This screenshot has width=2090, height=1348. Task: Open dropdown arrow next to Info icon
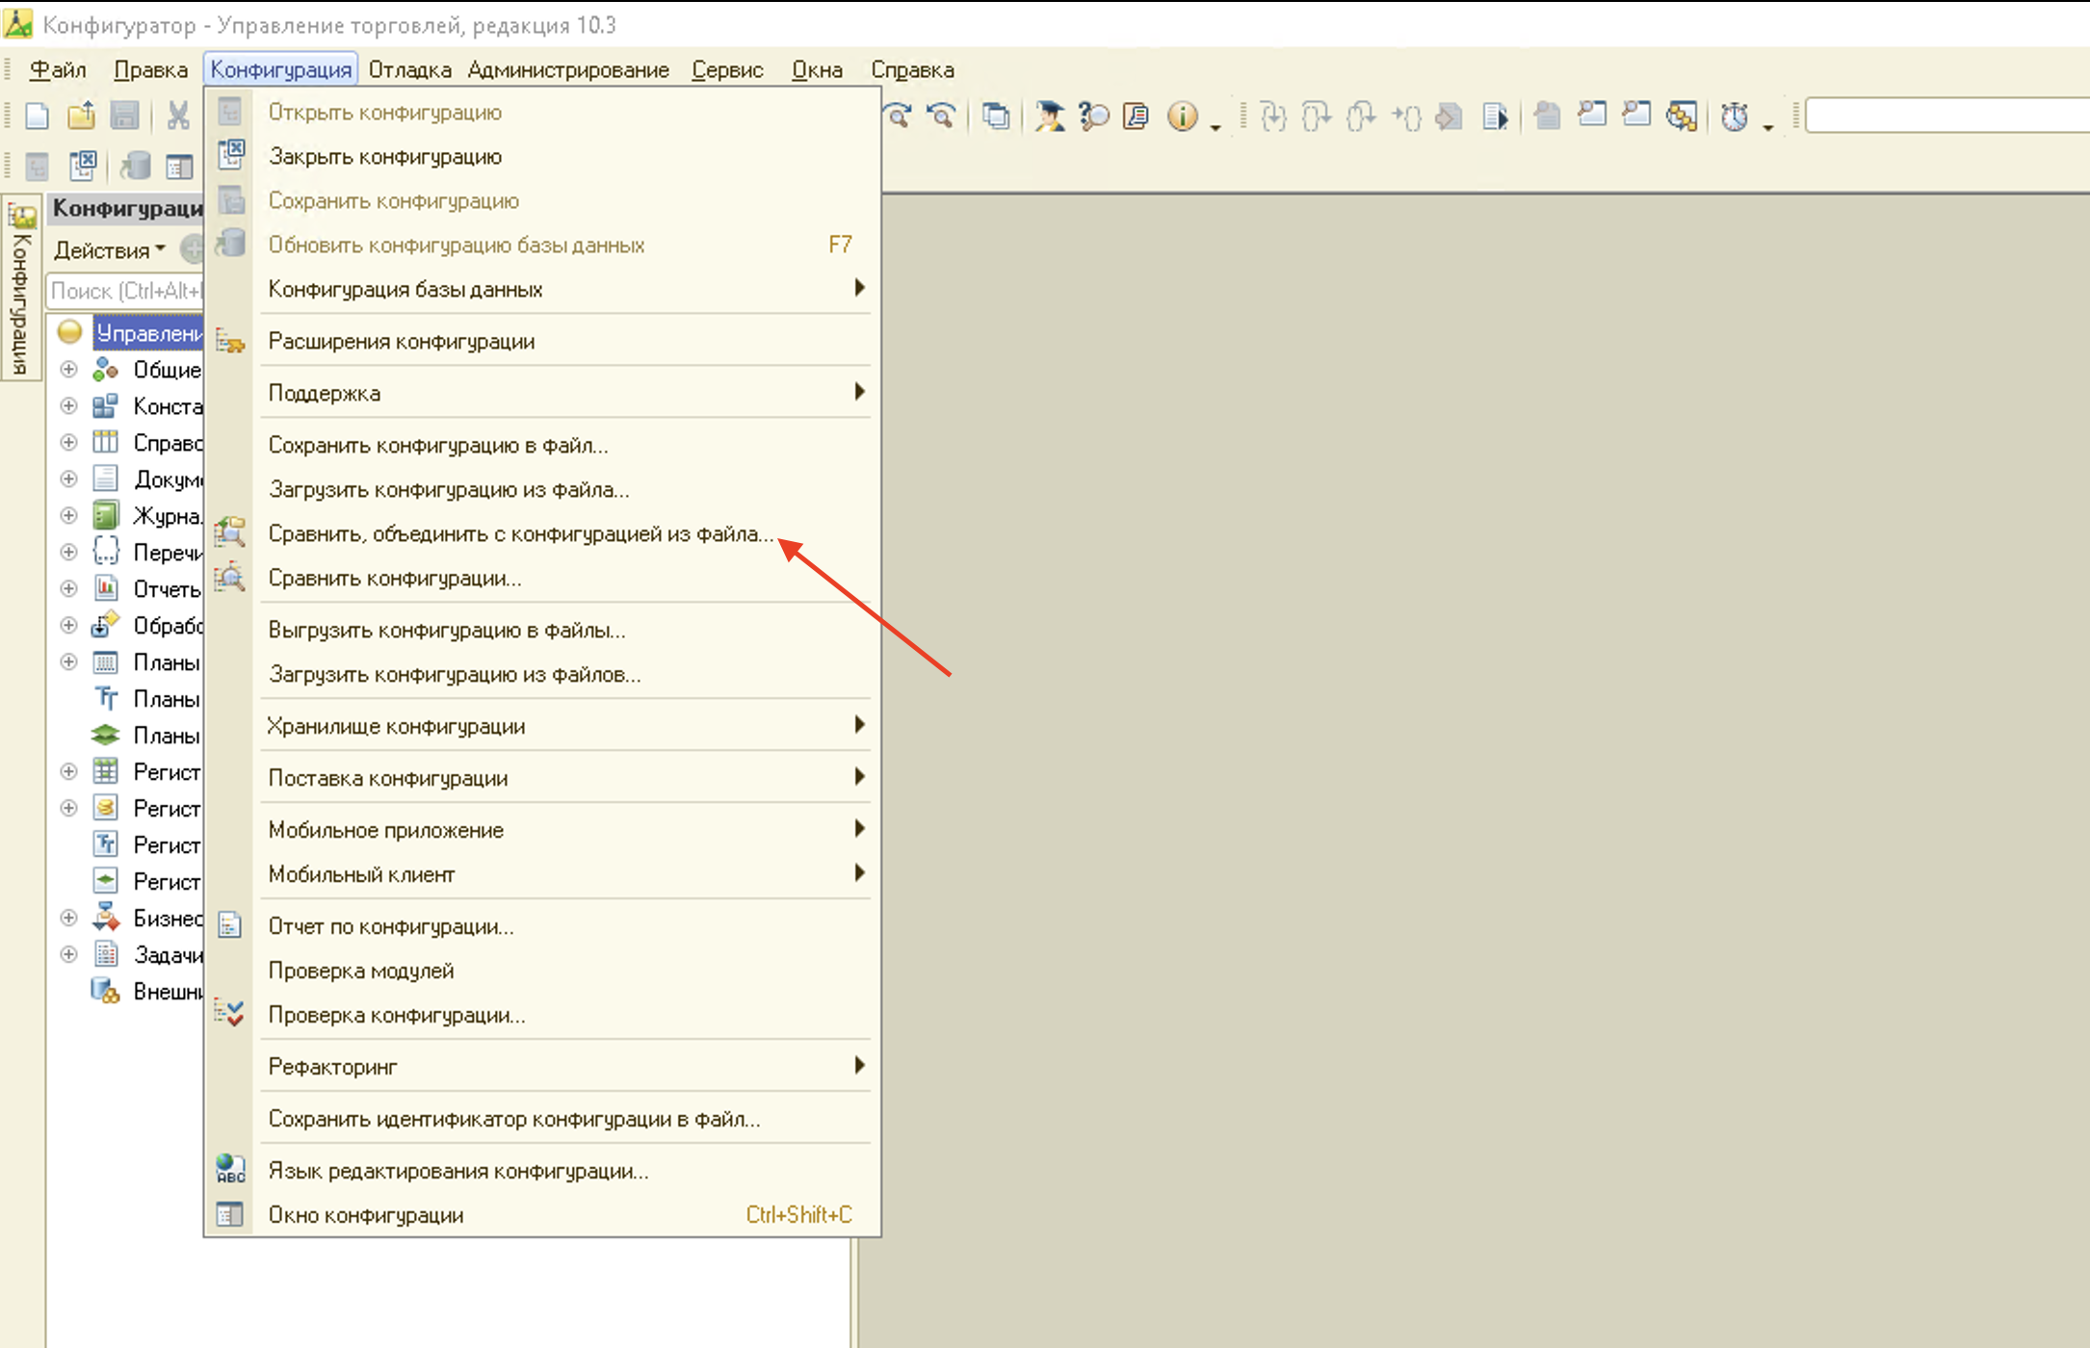(1215, 126)
